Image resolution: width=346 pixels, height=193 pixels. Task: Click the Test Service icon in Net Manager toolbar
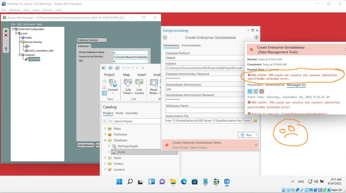click(x=6, y=42)
